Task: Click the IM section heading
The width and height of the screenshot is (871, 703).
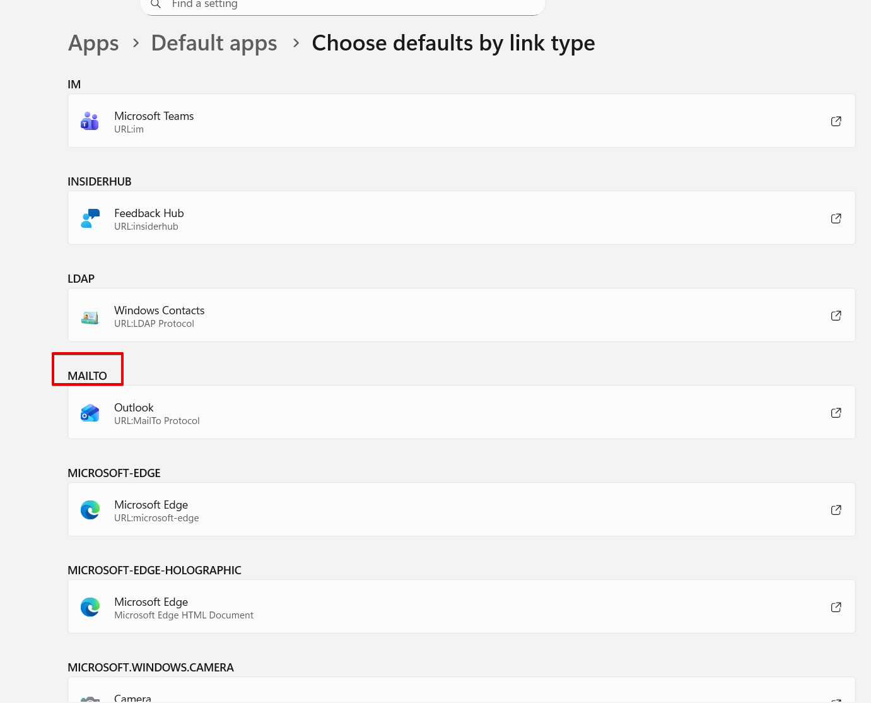Action: (74, 85)
